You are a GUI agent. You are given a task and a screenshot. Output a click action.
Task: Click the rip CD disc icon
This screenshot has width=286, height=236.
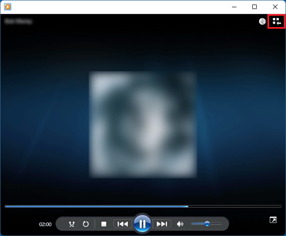262,21
